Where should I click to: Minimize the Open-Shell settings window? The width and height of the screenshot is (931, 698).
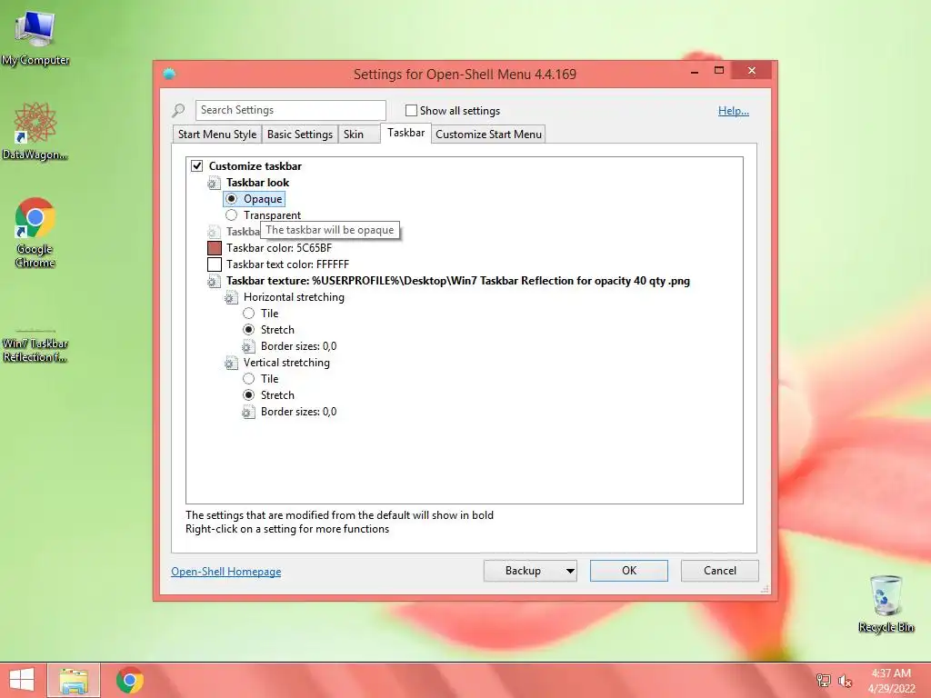coord(695,71)
